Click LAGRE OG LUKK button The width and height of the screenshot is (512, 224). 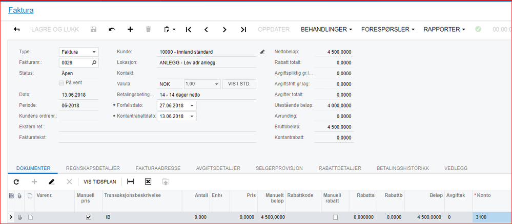55,29
